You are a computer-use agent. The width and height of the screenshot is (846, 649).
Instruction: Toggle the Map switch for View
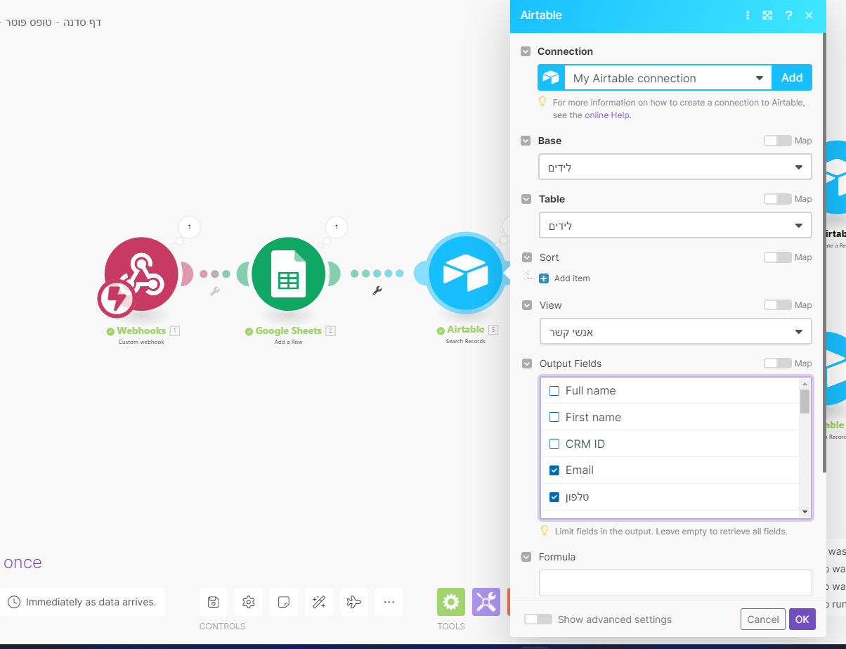pos(777,305)
